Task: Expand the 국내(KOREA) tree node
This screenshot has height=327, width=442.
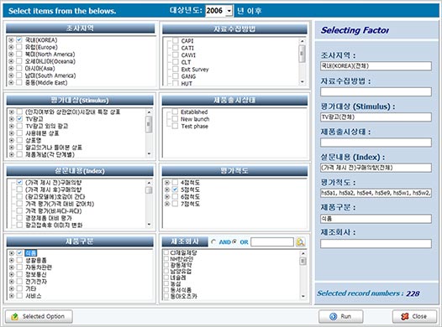Action: coord(11,40)
